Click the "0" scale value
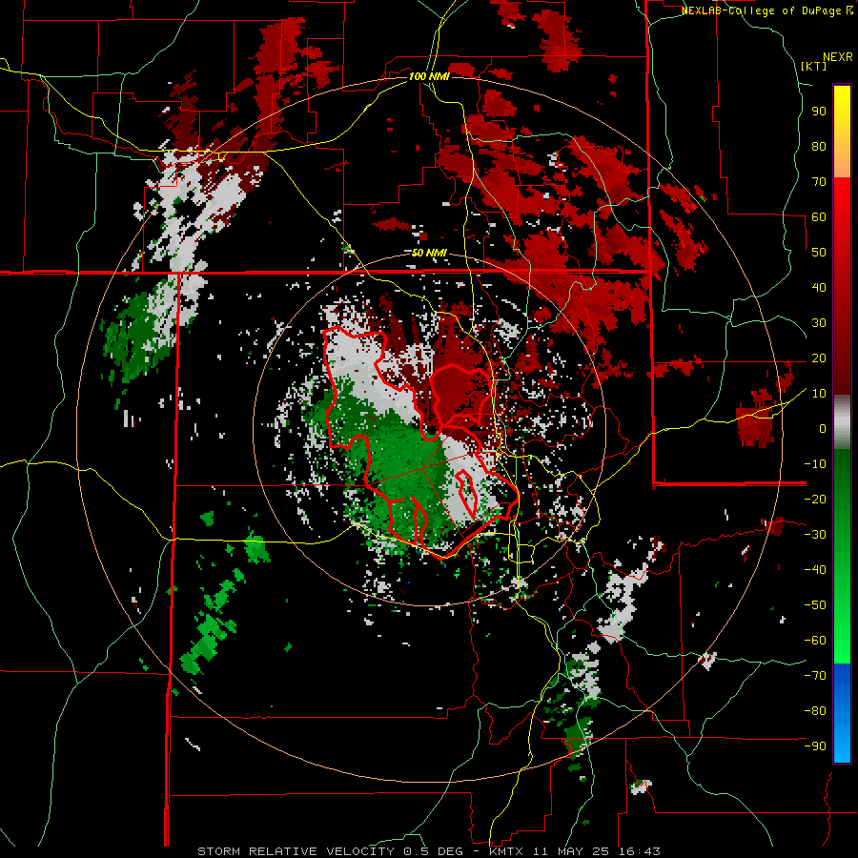 point(823,428)
